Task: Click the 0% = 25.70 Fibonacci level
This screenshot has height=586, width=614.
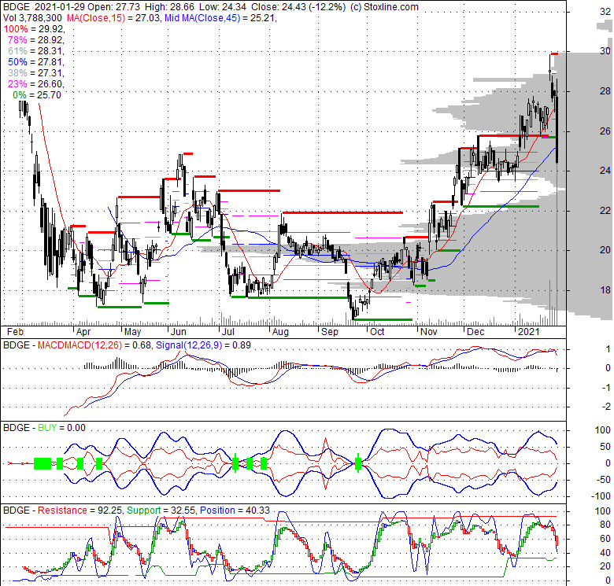Action: pos(37,94)
